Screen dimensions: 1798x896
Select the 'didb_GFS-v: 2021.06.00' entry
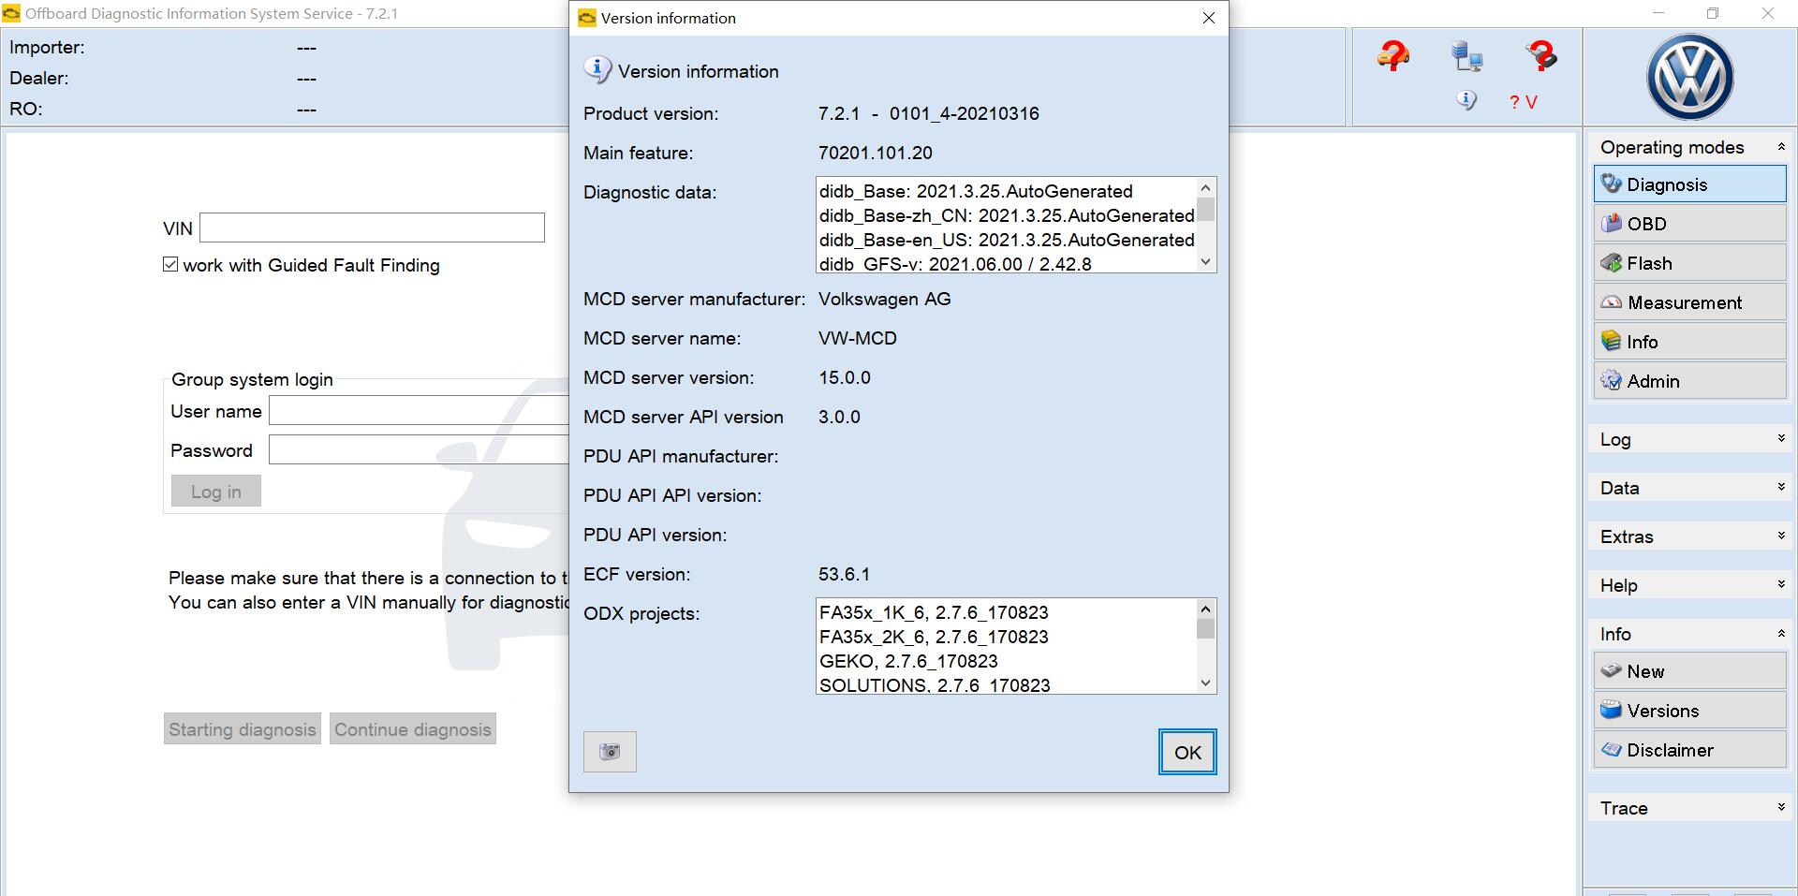[x=955, y=263]
